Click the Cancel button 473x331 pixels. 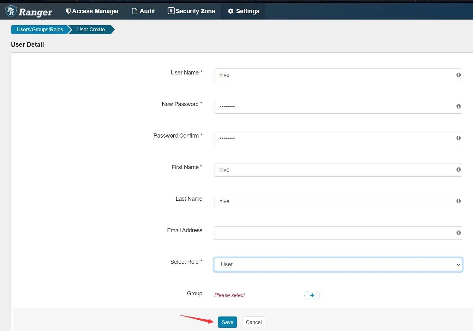[x=254, y=322]
